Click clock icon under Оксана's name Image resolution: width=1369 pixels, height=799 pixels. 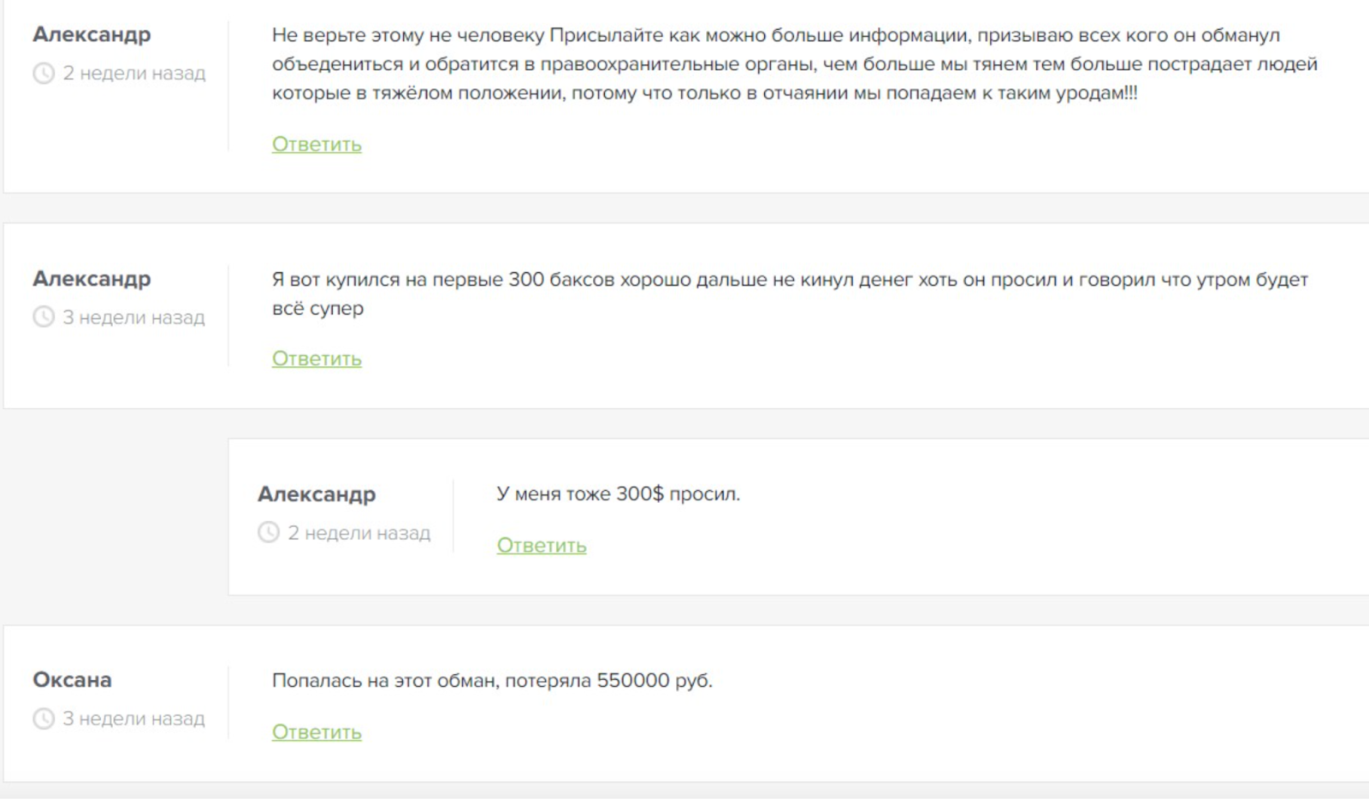point(44,719)
